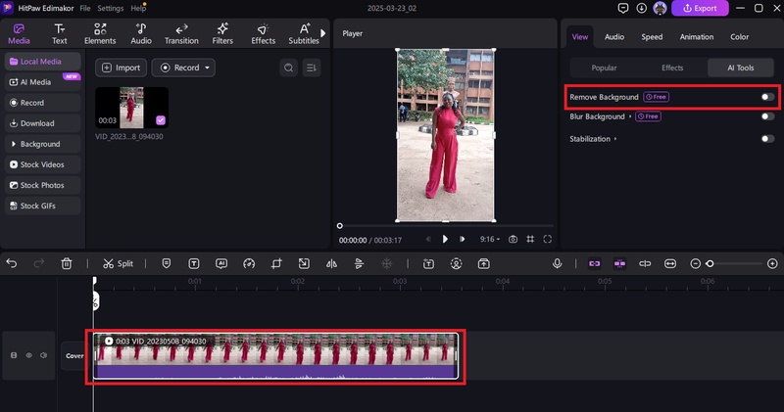
Task: Open Stock Videos
Action: click(x=42, y=164)
